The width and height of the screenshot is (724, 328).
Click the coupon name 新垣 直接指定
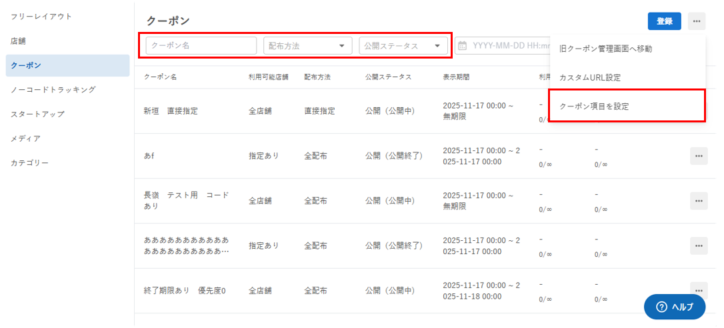171,111
